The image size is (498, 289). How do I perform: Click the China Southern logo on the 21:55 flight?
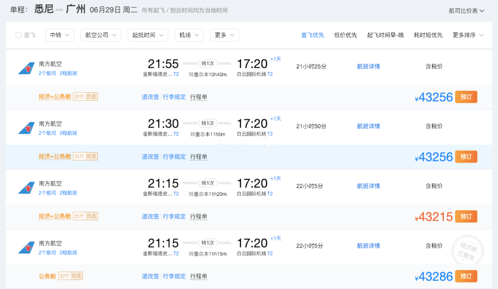[26, 68]
